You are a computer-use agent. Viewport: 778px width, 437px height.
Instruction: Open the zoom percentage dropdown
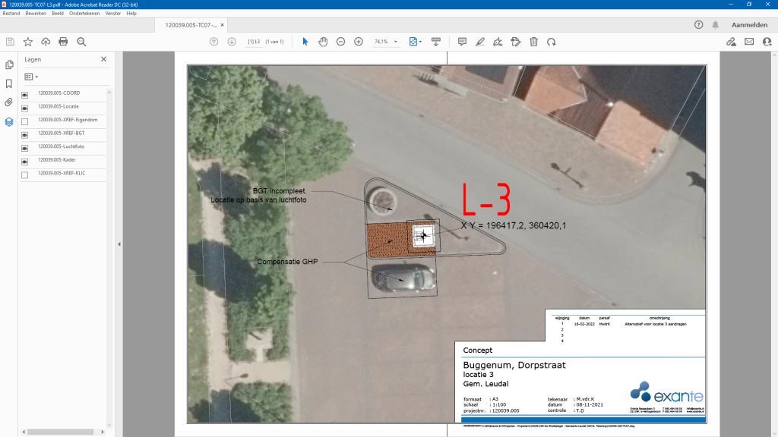396,42
